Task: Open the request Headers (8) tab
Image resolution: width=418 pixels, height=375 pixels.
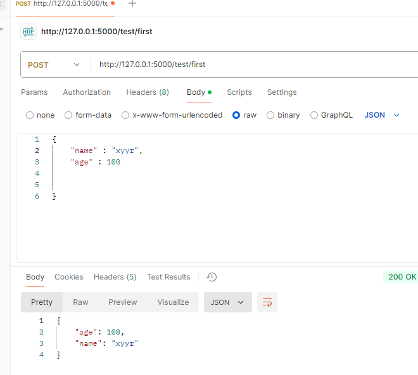Action: (x=148, y=92)
